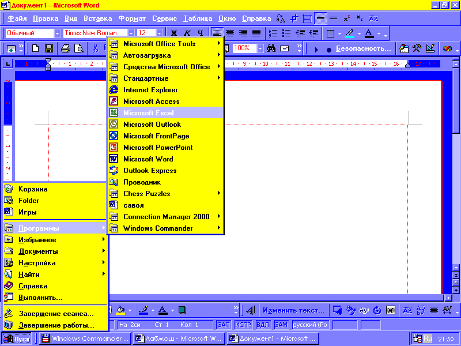This screenshot has height=346, width=461.
Task: Open the Справка menu in menu bar
Action: pos(256,18)
